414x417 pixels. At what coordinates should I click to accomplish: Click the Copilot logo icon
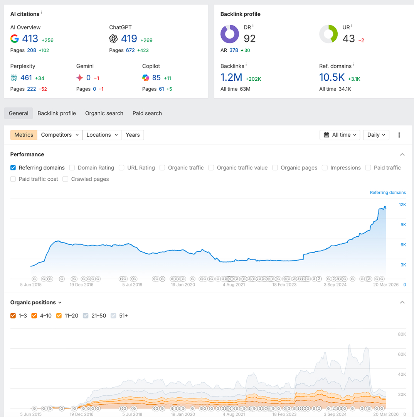coord(146,78)
